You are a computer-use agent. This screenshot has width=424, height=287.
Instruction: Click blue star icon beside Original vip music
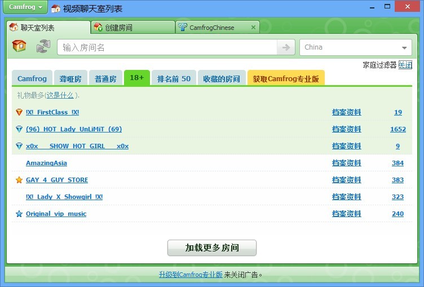coord(19,214)
